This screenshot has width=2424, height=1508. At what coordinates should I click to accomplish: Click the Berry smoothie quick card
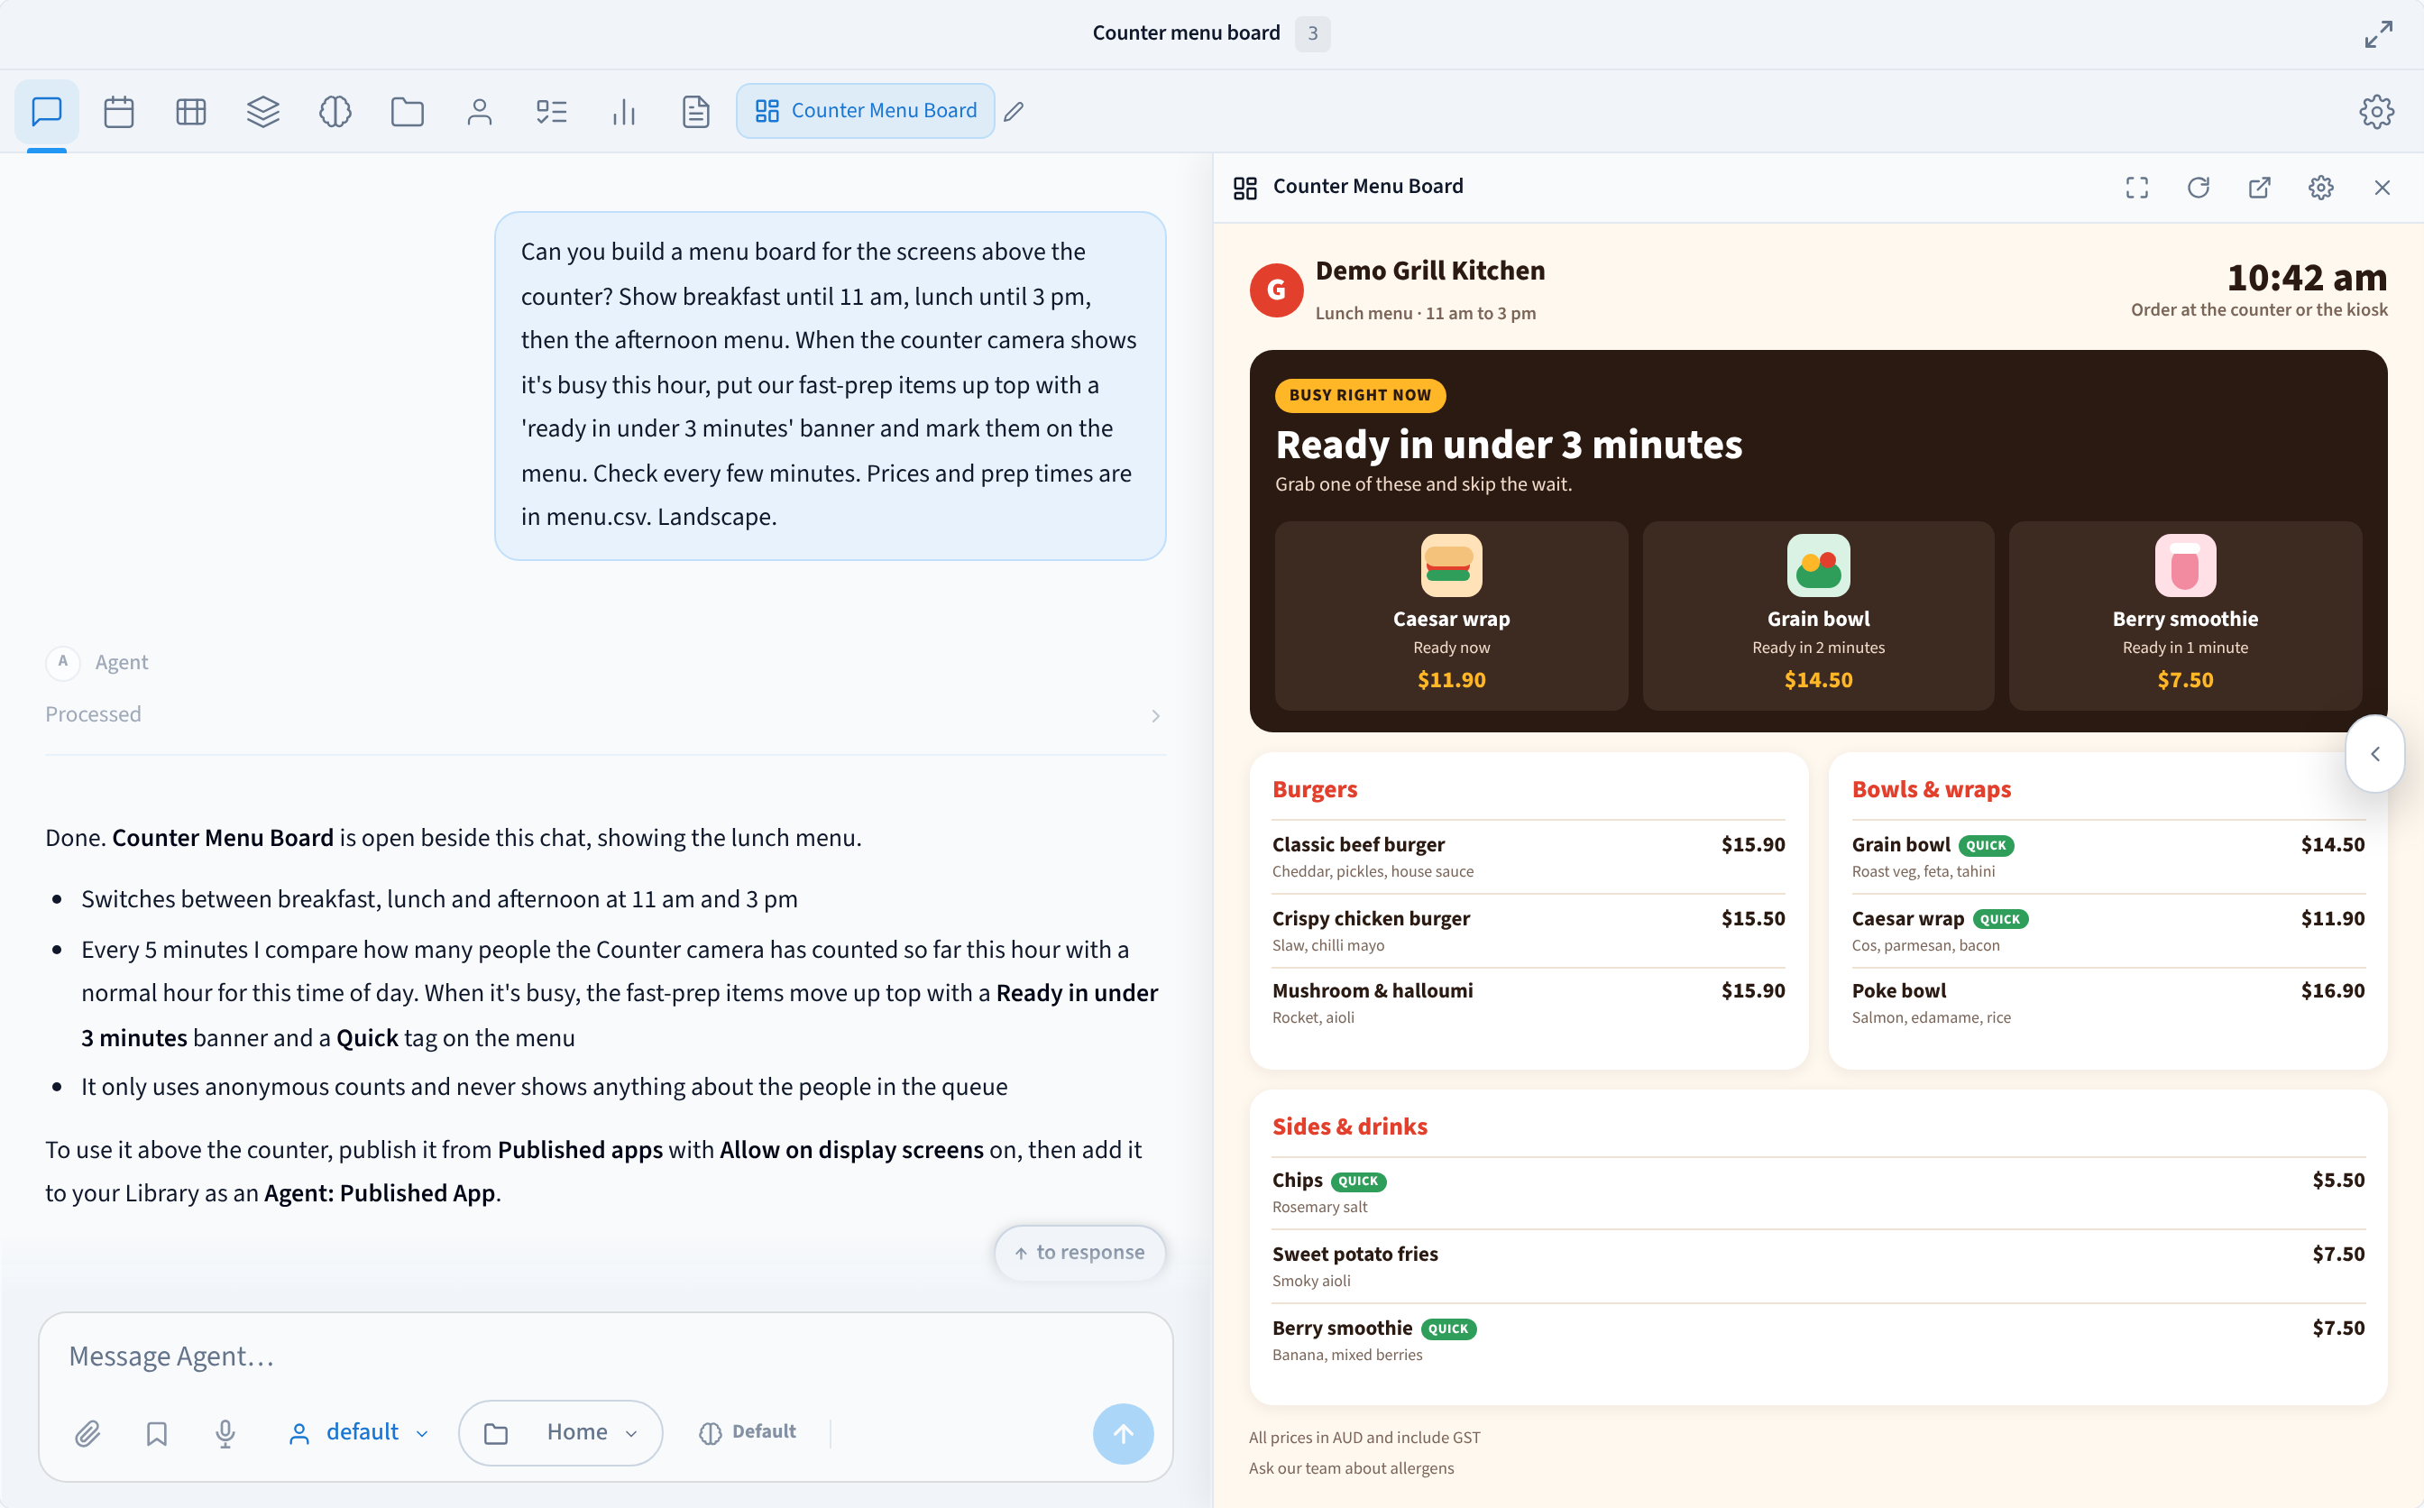(2185, 615)
